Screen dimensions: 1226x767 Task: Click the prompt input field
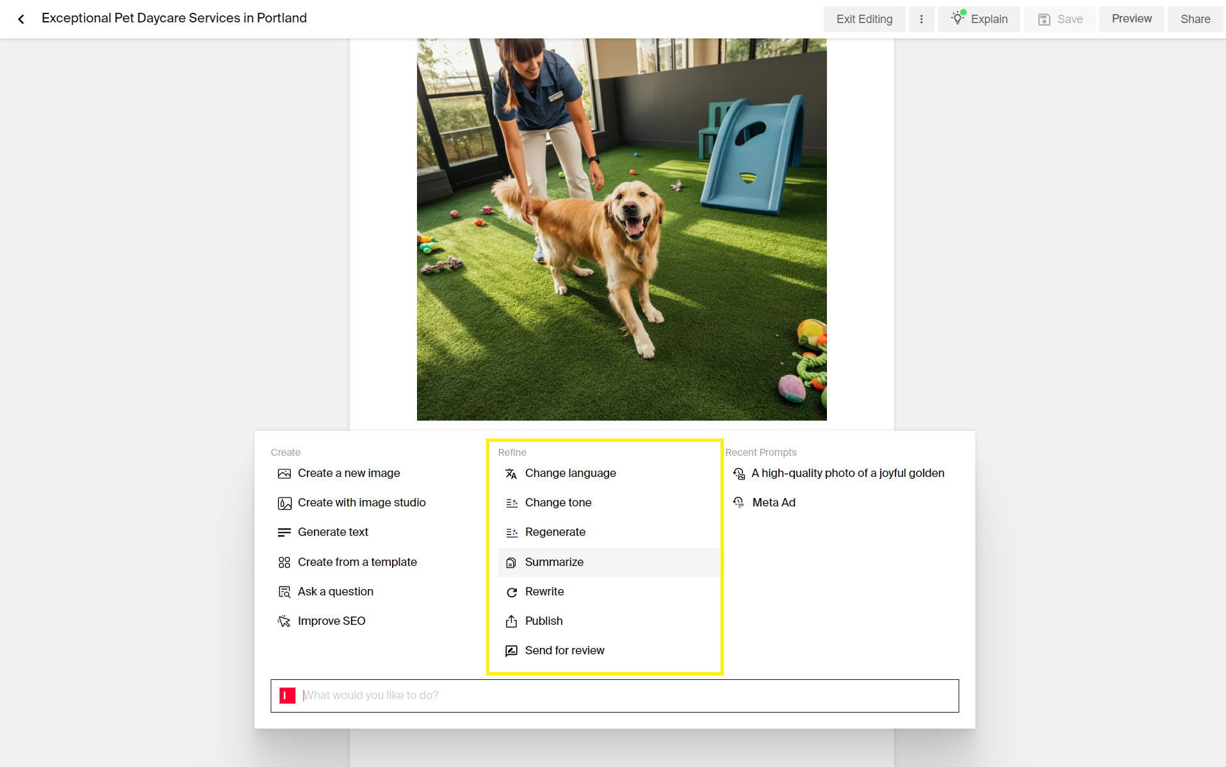[x=614, y=695]
